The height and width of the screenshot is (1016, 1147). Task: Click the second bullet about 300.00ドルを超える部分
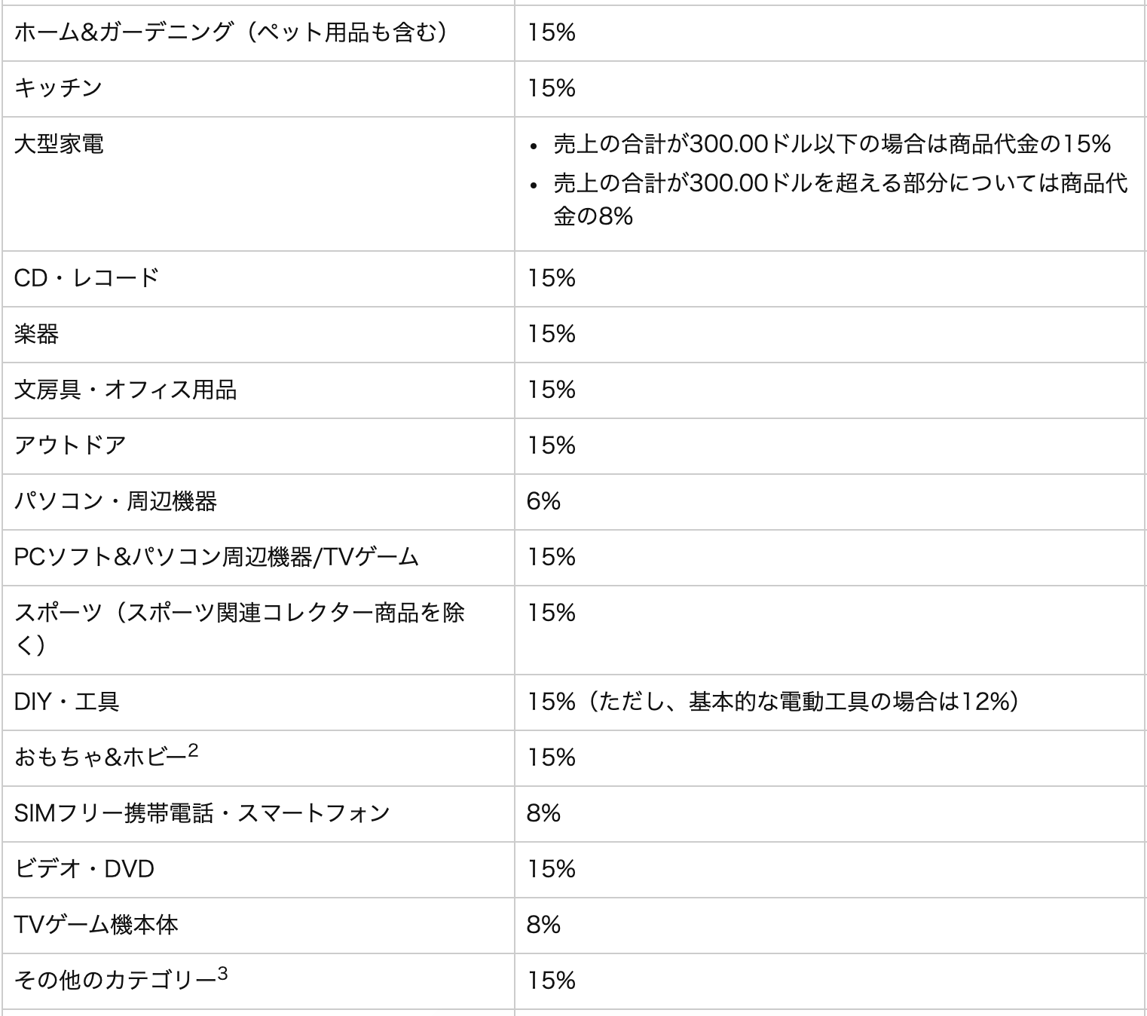coord(840,200)
